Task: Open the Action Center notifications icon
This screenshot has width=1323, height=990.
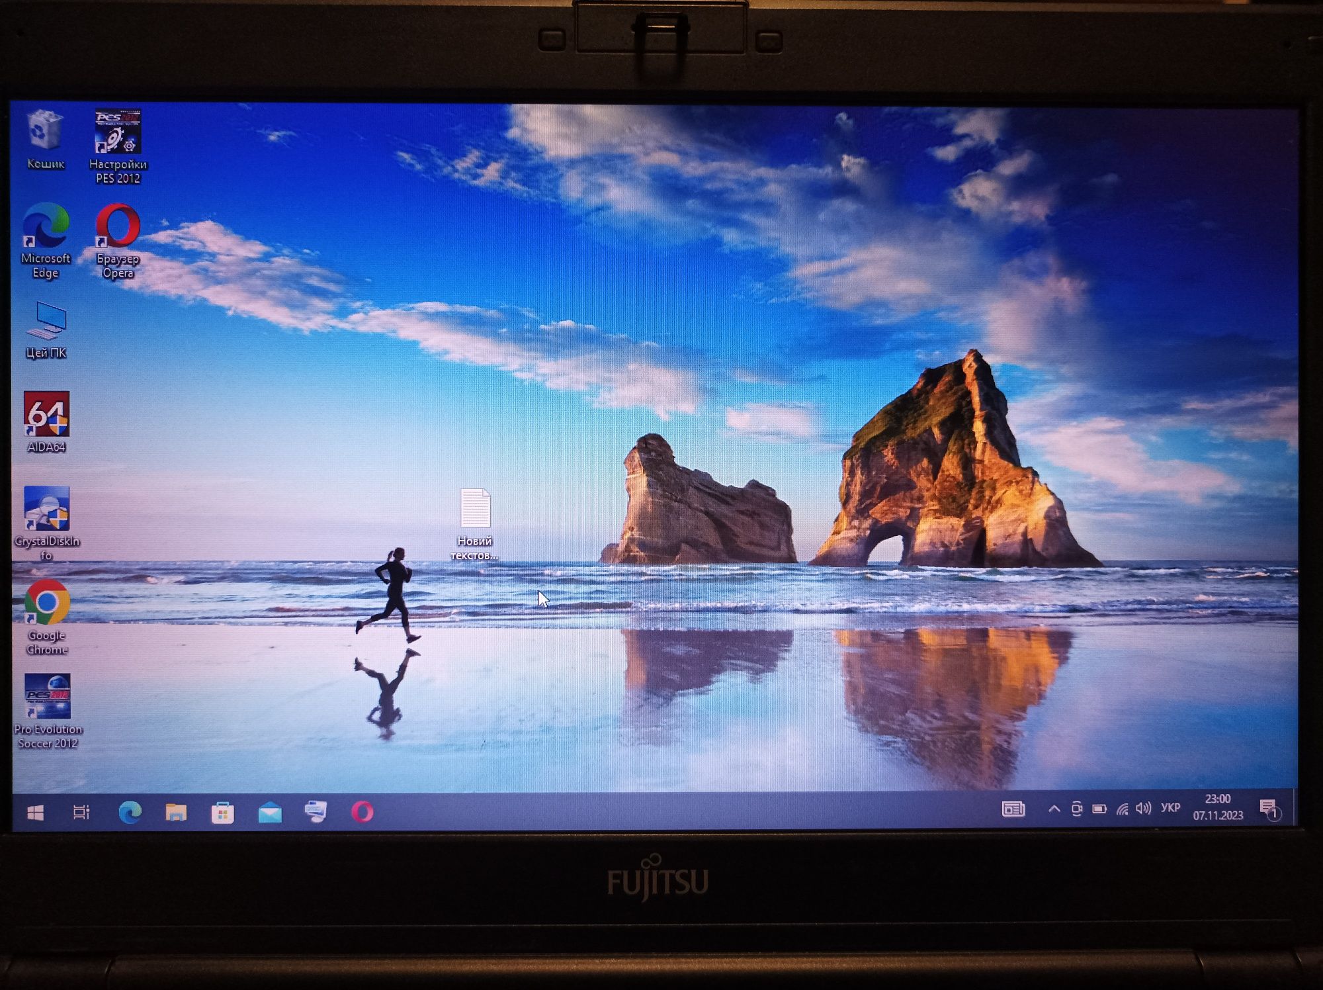Action: [x=1269, y=809]
